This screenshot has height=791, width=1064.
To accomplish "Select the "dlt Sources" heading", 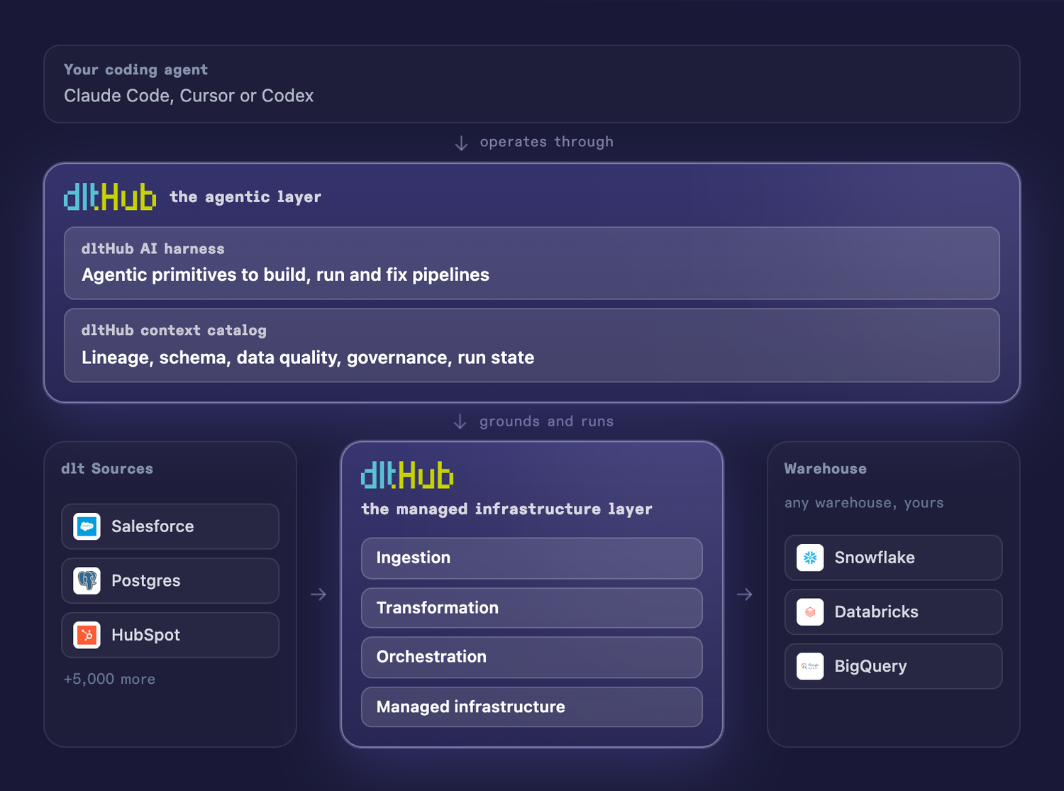I will coord(107,469).
